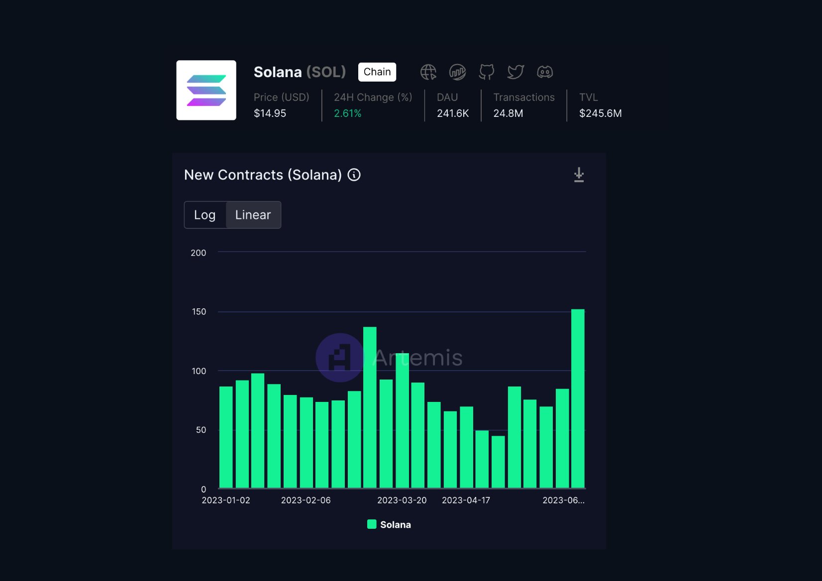This screenshot has height=581, width=822.
Task: Toggle the Solana legend series
Action: coord(395,525)
